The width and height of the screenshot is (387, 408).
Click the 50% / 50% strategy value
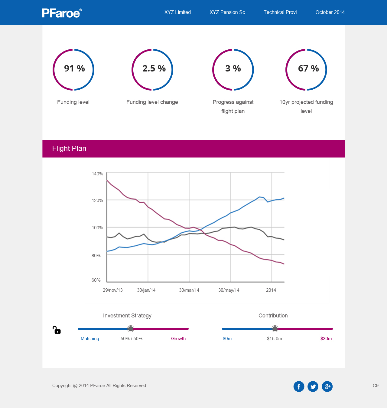point(132,339)
